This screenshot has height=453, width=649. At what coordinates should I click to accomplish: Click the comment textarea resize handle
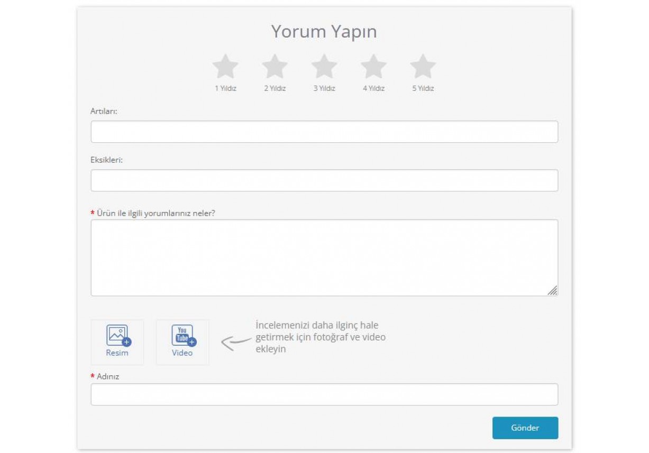point(554,290)
